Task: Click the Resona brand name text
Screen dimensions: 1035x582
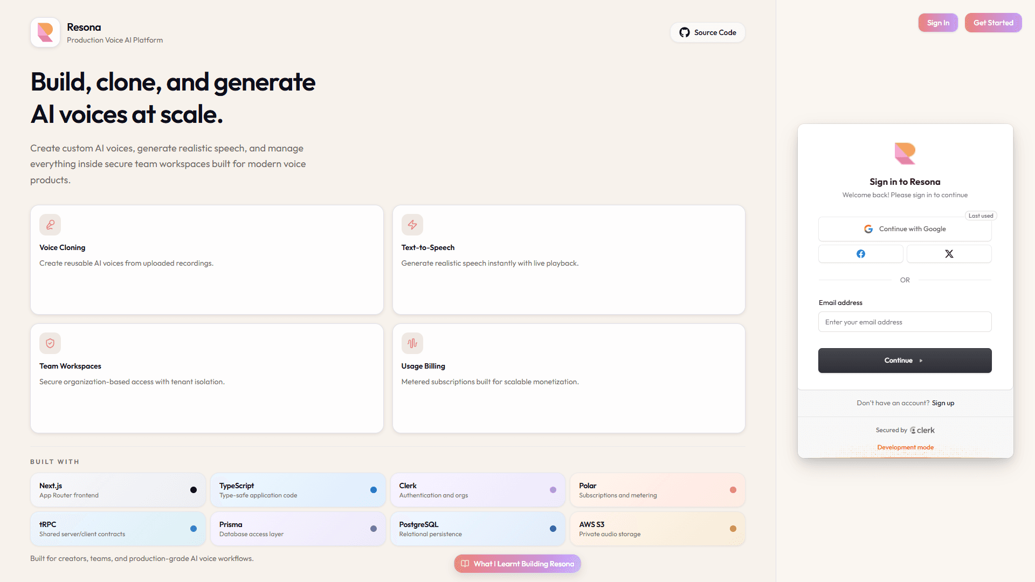Action: point(84,27)
